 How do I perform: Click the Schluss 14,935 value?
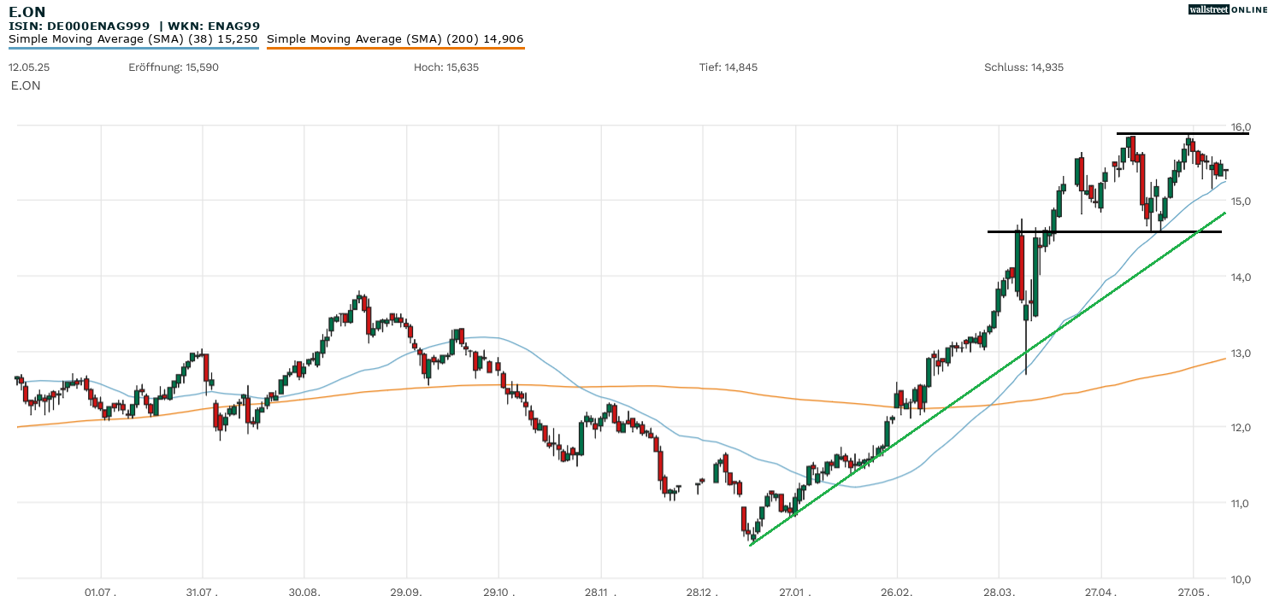click(1023, 67)
